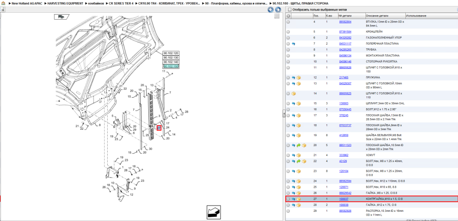Open 'New Holland AG APAC' breadcrumb
This screenshot has width=458, height=221.
point(26,3)
